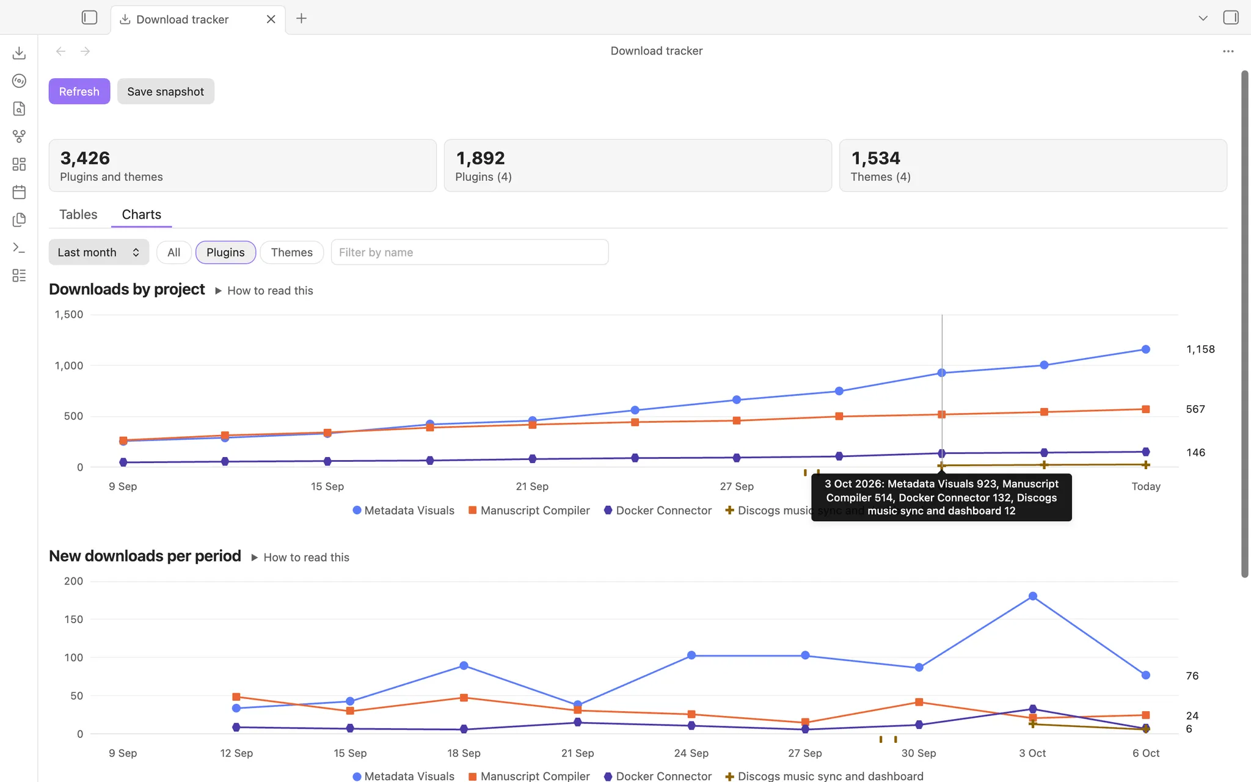Toggle Manuscript Compiler in the top chart legend
The image size is (1251, 782).
pyautogui.click(x=529, y=510)
